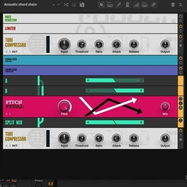The image size is (187, 187).
Task: Click A/B balance slider on split row B
Action: pyautogui.click(x=115, y=90)
